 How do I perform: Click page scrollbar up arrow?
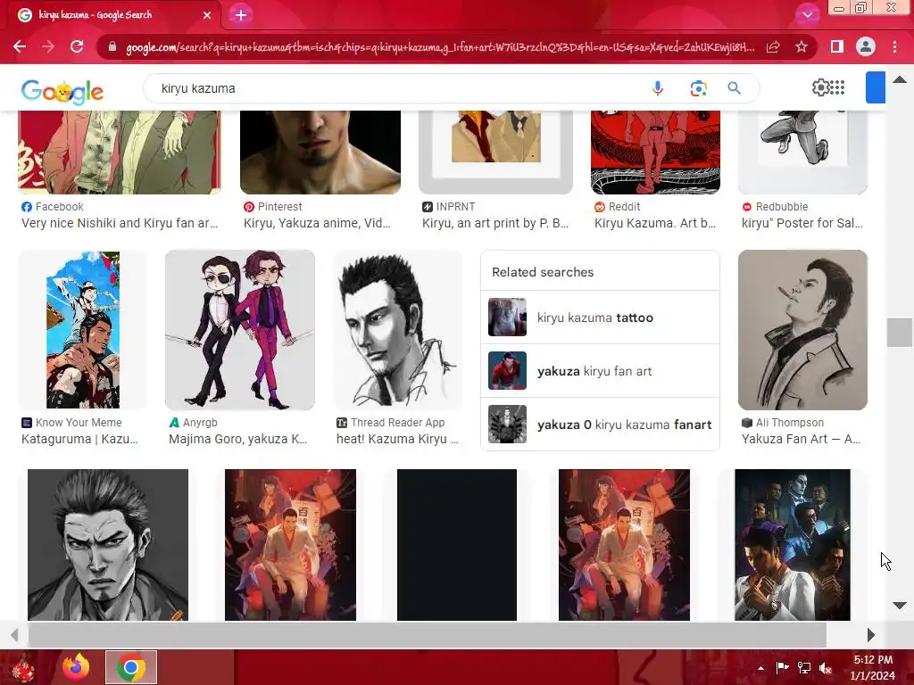tap(900, 79)
